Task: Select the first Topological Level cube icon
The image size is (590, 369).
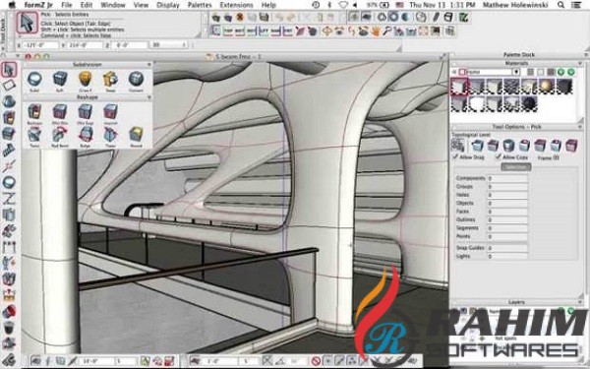Action: [x=478, y=145]
